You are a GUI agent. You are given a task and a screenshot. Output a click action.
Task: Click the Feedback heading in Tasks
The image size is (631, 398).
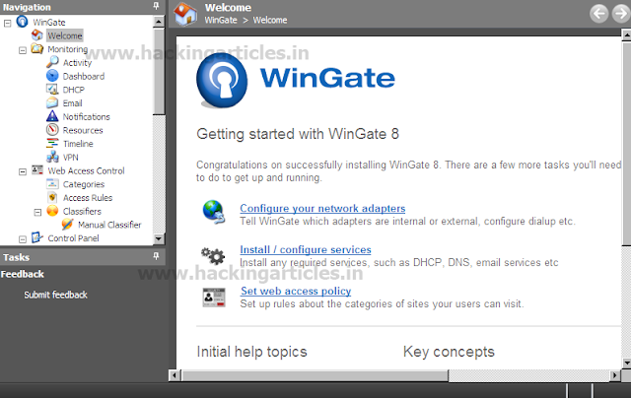(x=22, y=274)
